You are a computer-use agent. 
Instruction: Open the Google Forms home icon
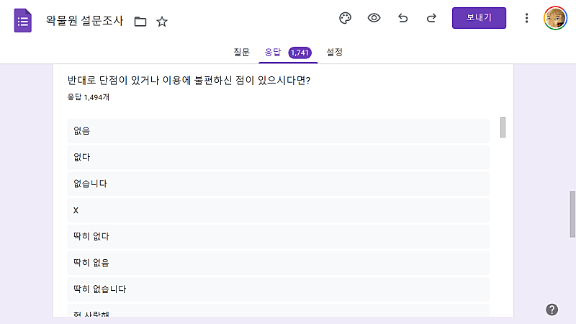click(x=23, y=21)
